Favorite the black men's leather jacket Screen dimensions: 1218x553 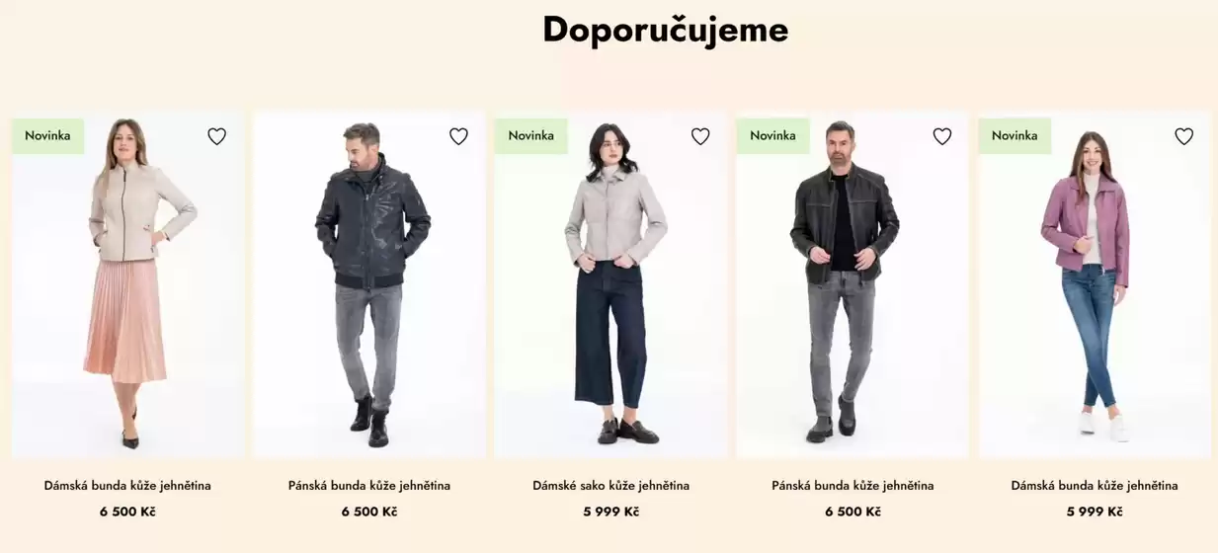pyautogui.click(x=942, y=136)
